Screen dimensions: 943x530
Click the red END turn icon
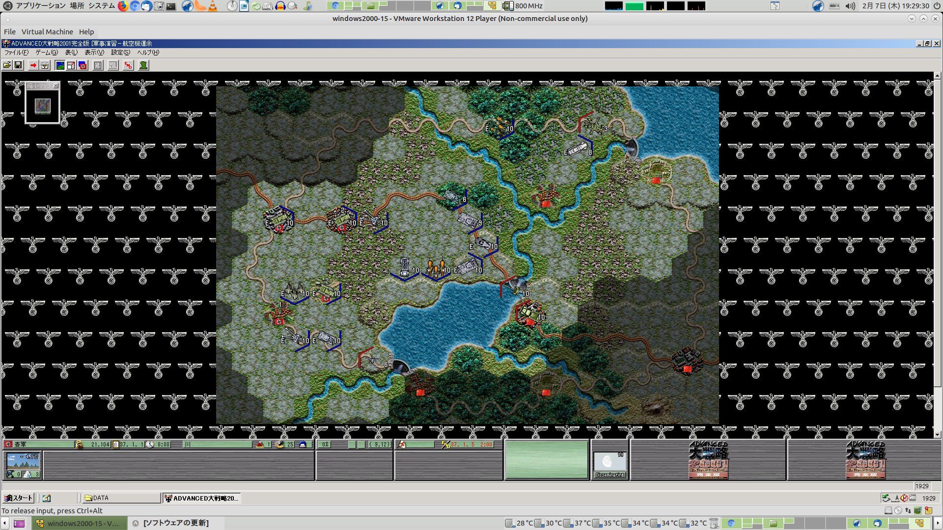128,65
